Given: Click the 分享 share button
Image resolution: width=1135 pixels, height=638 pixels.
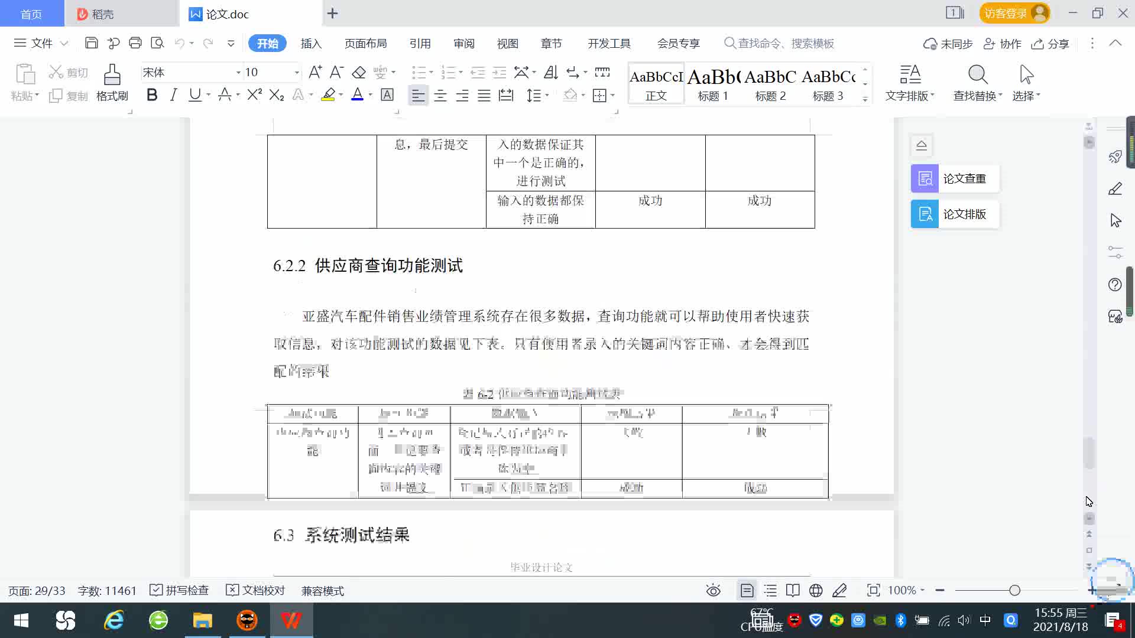Looking at the screenshot, I should [1050, 43].
